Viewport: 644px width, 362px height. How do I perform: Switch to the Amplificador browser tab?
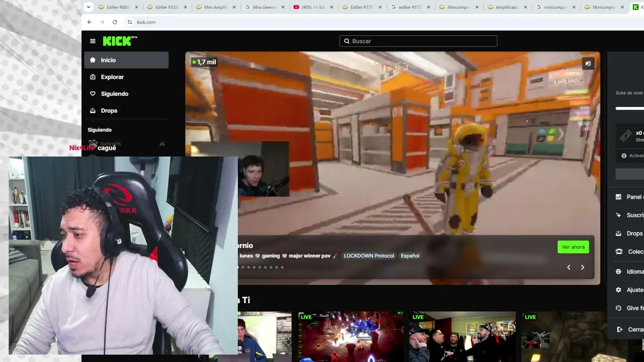[x=508, y=7]
